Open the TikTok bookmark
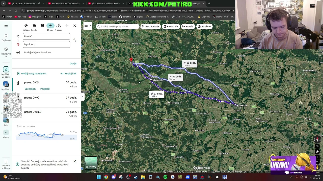The height and width of the screenshot is (181, 323). [48, 17]
